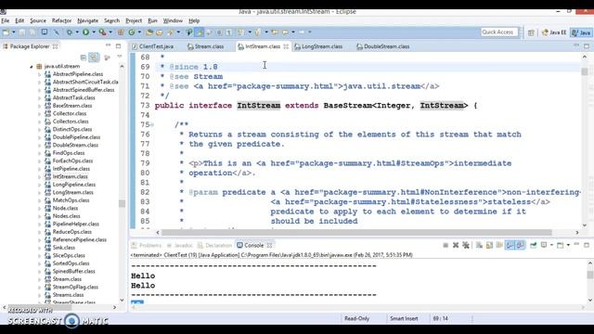The image size is (594, 334).
Task: Click the Open Type icon in the toolbar
Action: [149, 32]
